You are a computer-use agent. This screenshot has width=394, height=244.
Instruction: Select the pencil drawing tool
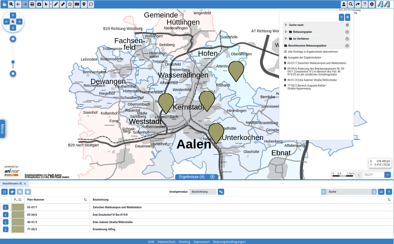[x=56, y=4]
